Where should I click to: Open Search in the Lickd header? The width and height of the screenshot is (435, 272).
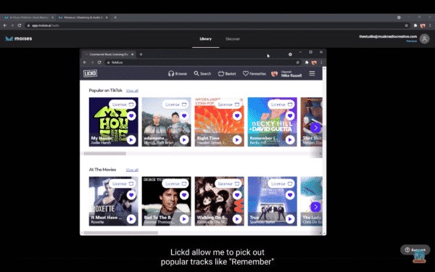[202, 73]
